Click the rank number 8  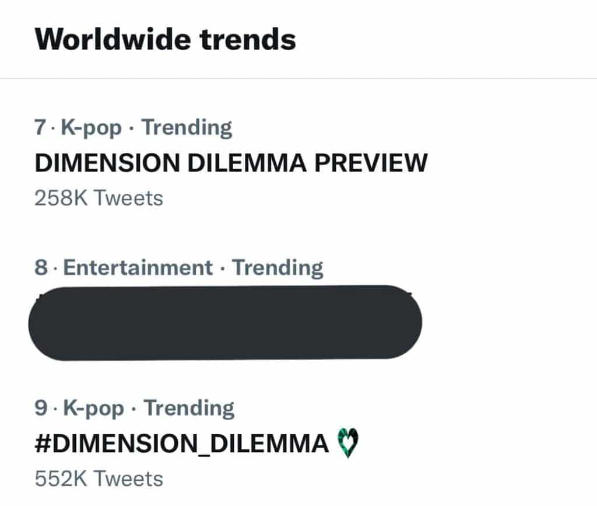[41, 268]
